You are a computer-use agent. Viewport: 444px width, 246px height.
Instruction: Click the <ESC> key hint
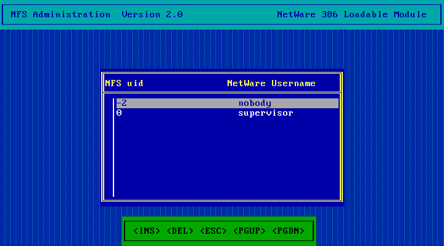pyautogui.click(x=213, y=231)
